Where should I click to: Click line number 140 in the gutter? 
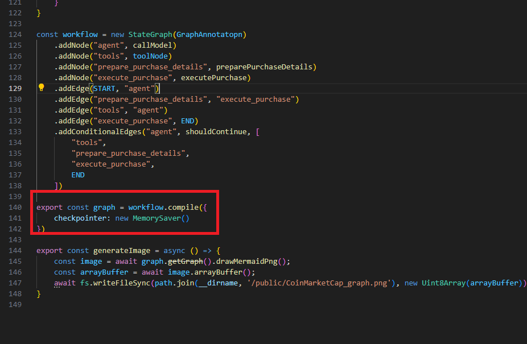click(15, 208)
